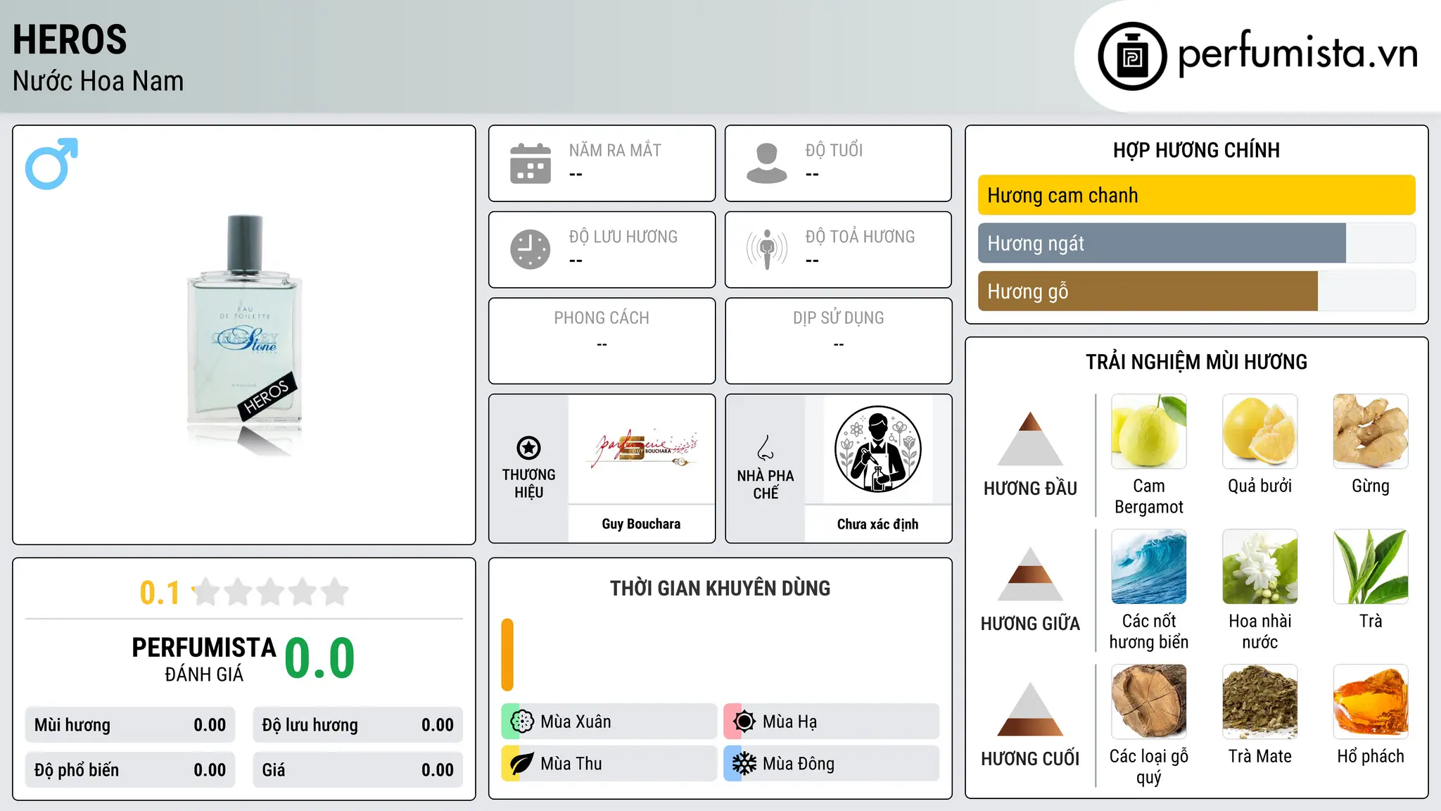Click the HEROS product title

tap(70, 39)
